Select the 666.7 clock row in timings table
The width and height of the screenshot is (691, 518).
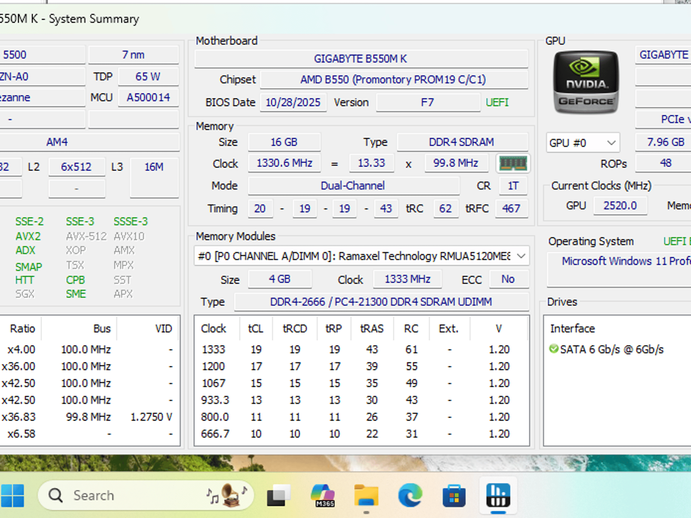click(x=361, y=434)
